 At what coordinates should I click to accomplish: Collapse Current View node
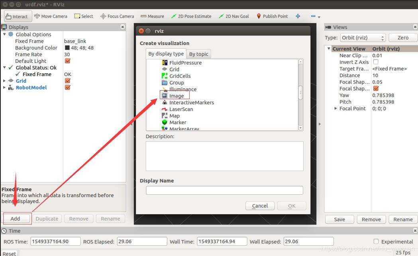329,49
